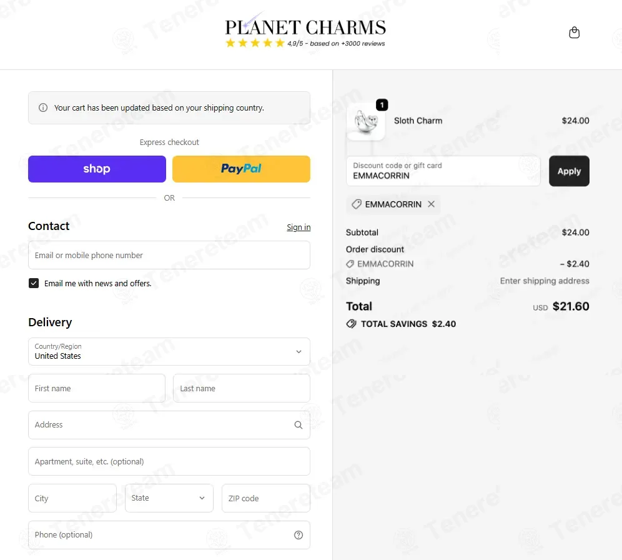Open the shopping bag cart icon
The image size is (622, 560).
574,32
